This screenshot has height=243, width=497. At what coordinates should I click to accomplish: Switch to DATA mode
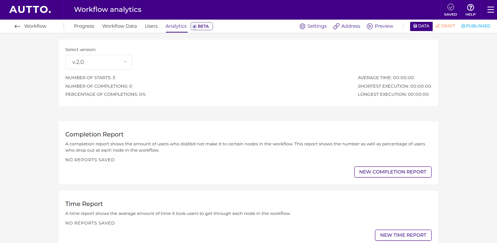tap(421, 26)
